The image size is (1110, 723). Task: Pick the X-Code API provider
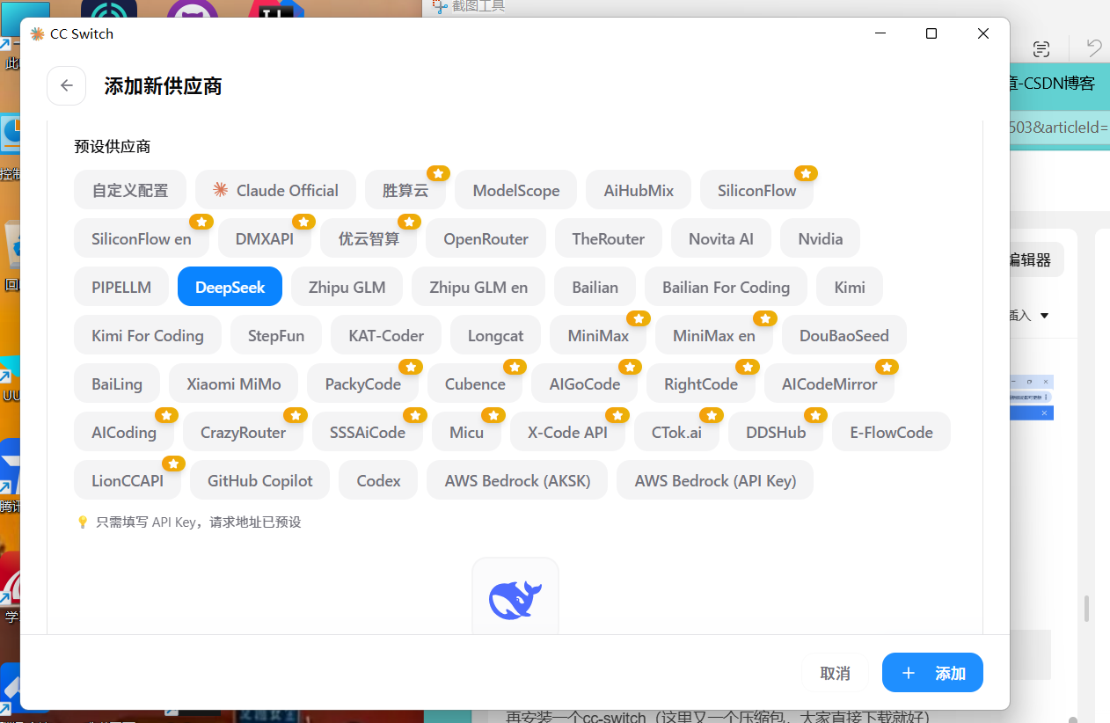[567, 432]
